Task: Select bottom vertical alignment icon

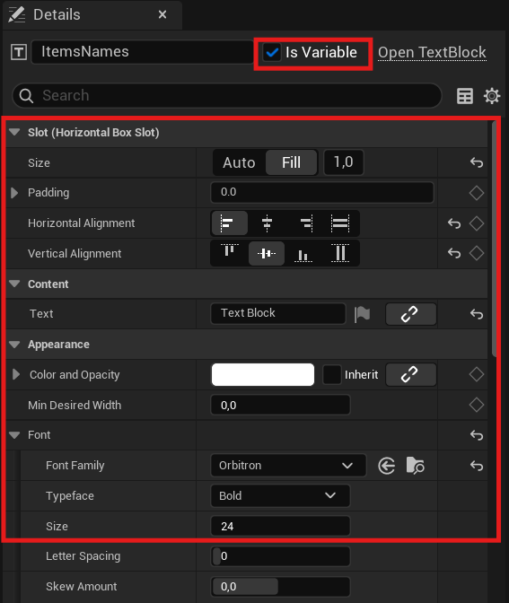Action: coord(303,253)
